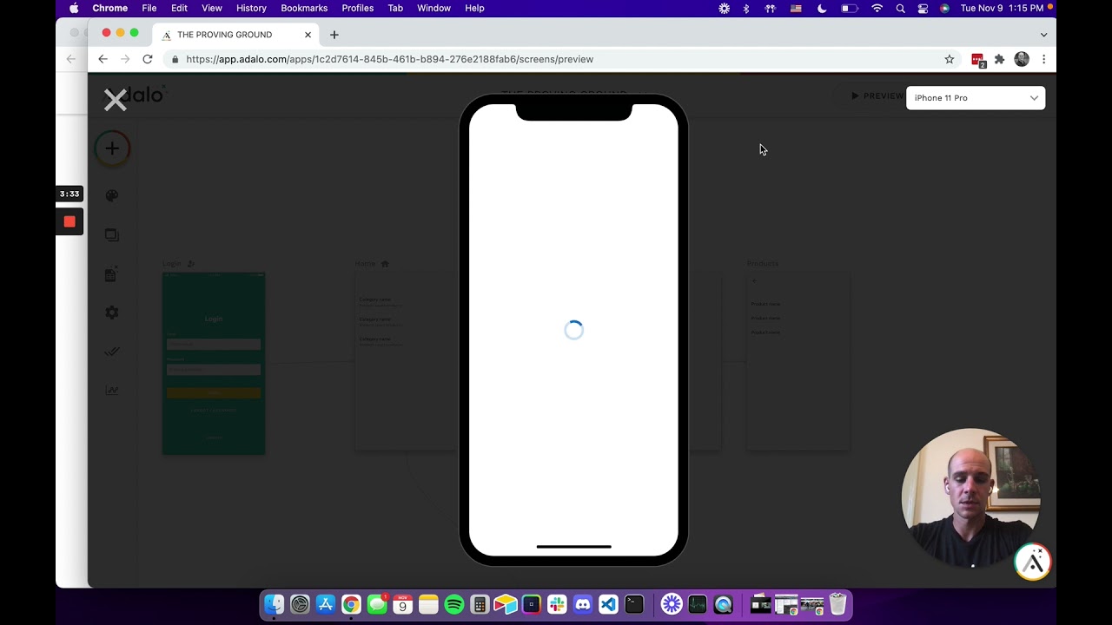Open Calendar from the Dock
The image size is (1112, 625).
point(402,604)
